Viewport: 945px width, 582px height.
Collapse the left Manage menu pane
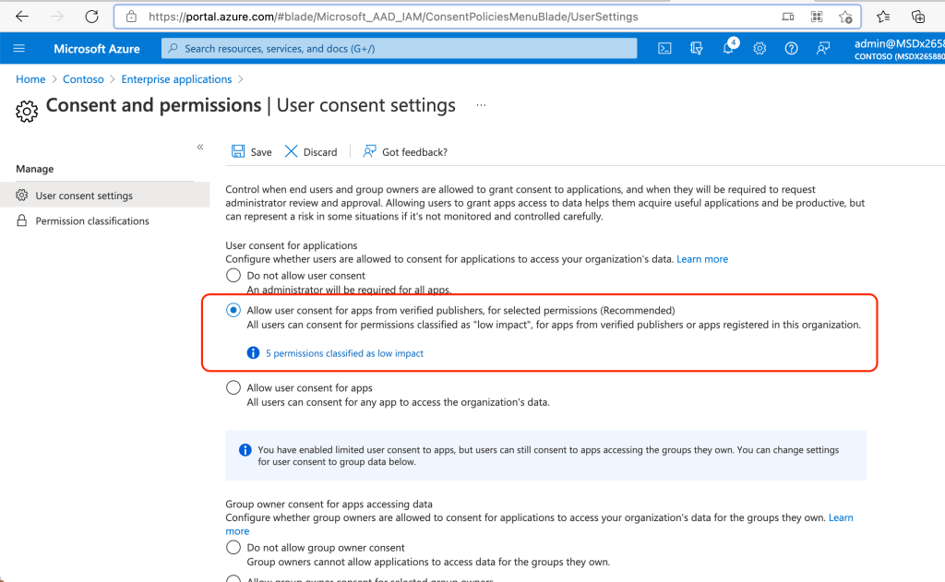coord(200,148)
